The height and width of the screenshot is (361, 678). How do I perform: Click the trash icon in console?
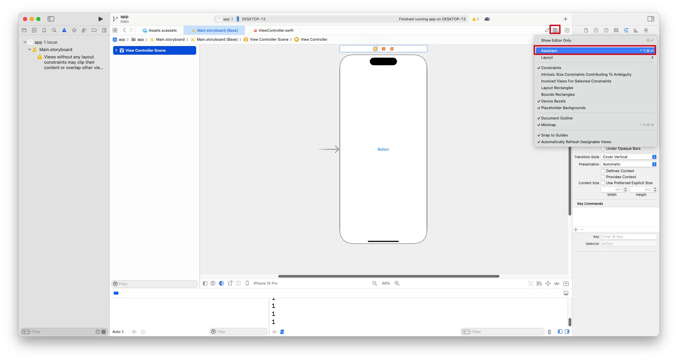[x=549, y=332]
